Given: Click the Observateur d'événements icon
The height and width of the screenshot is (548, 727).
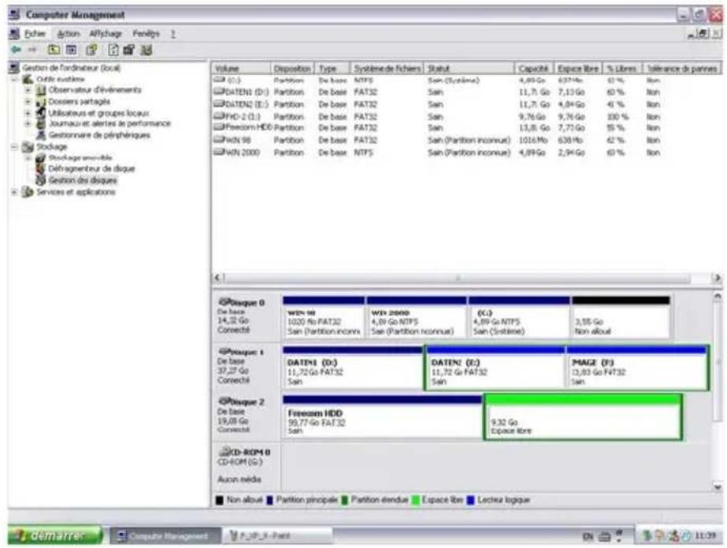Looking at the screenshot, I should 41,90.
